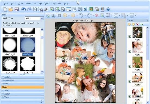
Task: Click the dashed selection box icon in photo toolbar
Action: [108, 15]
